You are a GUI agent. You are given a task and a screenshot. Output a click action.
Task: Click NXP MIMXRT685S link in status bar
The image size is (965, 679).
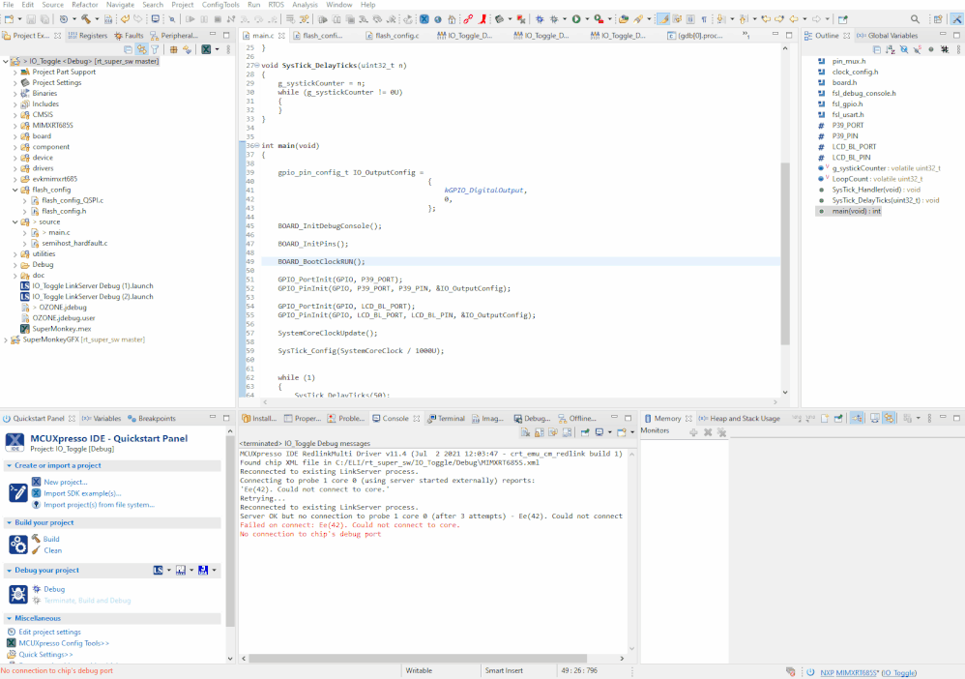pyautogui.click(x=848, y=673)
